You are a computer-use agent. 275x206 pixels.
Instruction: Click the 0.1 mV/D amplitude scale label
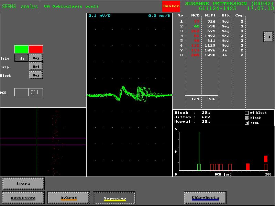click(x=99, y=15)
